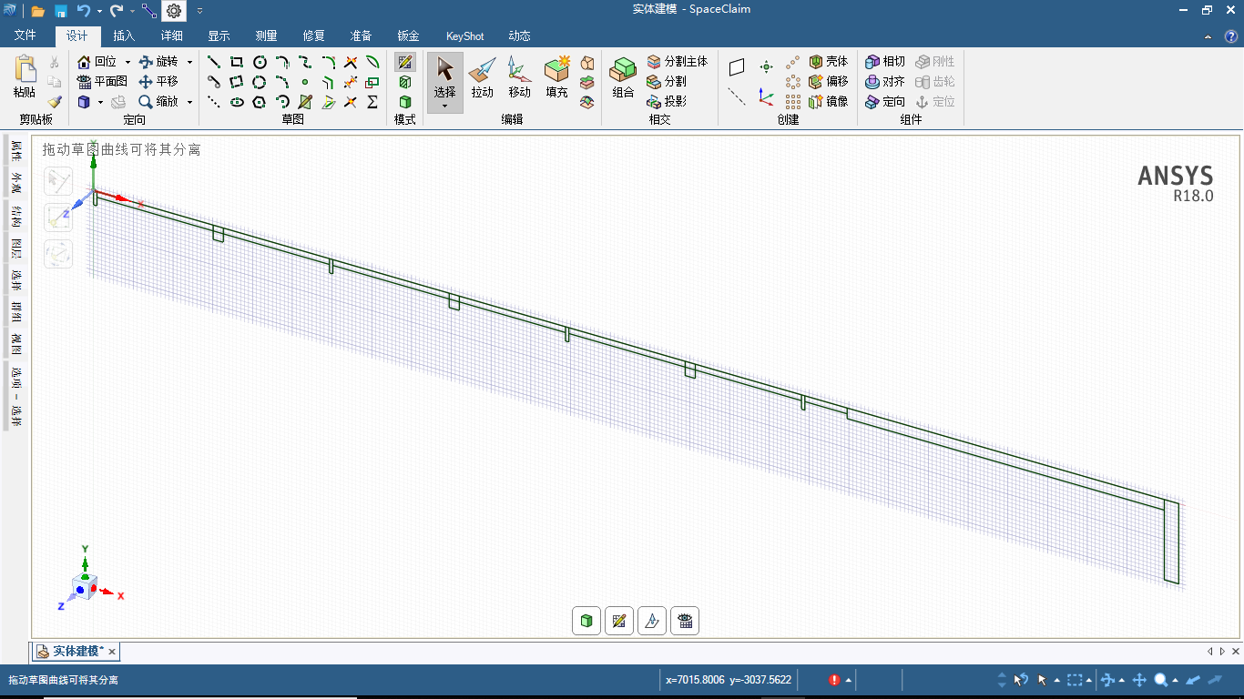The height and width of the screenshot is (699, 1244).
Task: Select the Mirror (镜像) tool
Action: point(828,101)
